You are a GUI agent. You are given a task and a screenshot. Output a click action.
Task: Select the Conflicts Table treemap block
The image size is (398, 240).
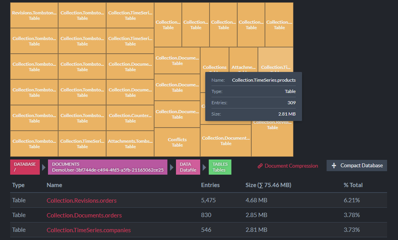[177, 142]
